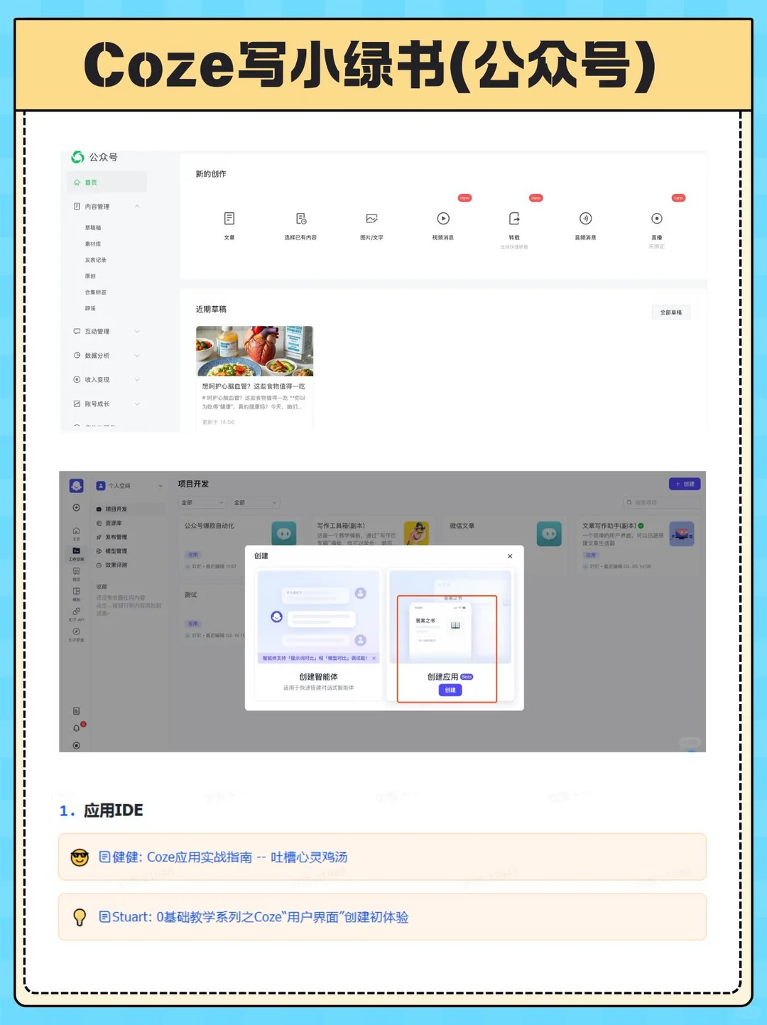Click the bottom circular Coze sidebar icon
The height and width of the screenshot is (1025, 767).
76,746
